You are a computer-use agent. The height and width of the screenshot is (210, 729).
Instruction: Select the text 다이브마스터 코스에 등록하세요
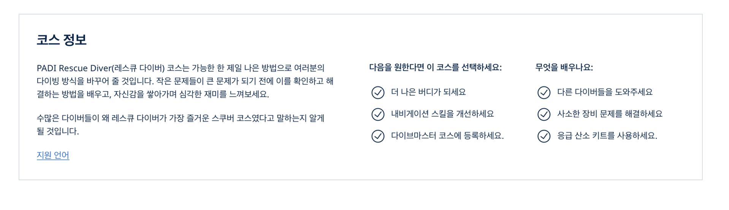pos(447,135)
